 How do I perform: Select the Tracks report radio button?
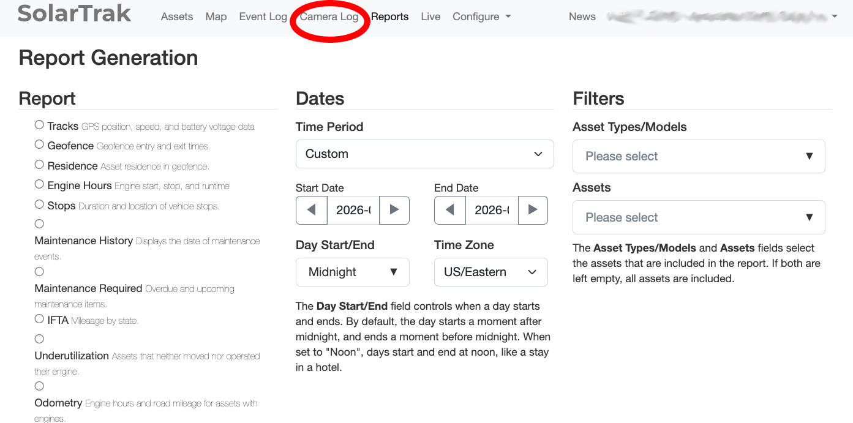(x=39, y=125)
